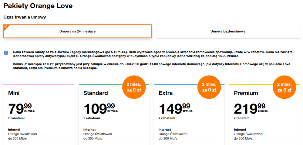Click the Mini plan title
Image resolution: width=303 pixels, height=145 pixels.
pos(14,93)
